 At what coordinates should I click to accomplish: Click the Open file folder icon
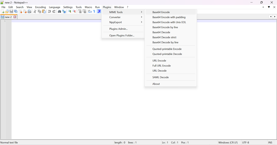pos(7,12)
